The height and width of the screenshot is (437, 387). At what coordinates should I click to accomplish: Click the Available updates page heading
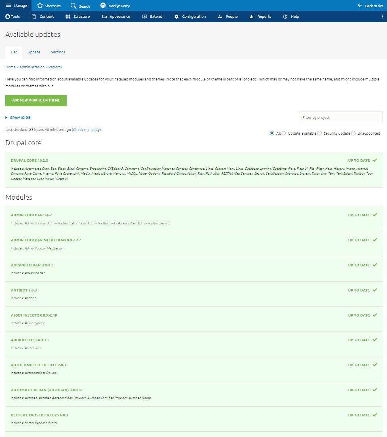click(x=33, y=34)
